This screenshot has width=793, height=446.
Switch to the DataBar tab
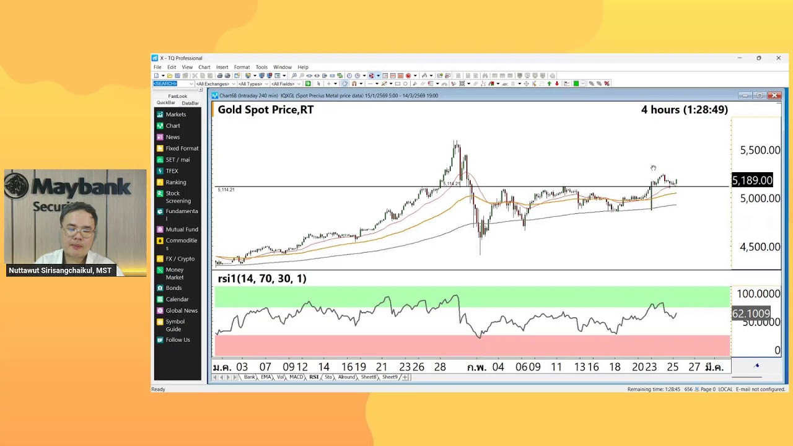pyautogui.click(x=190, y=103)
